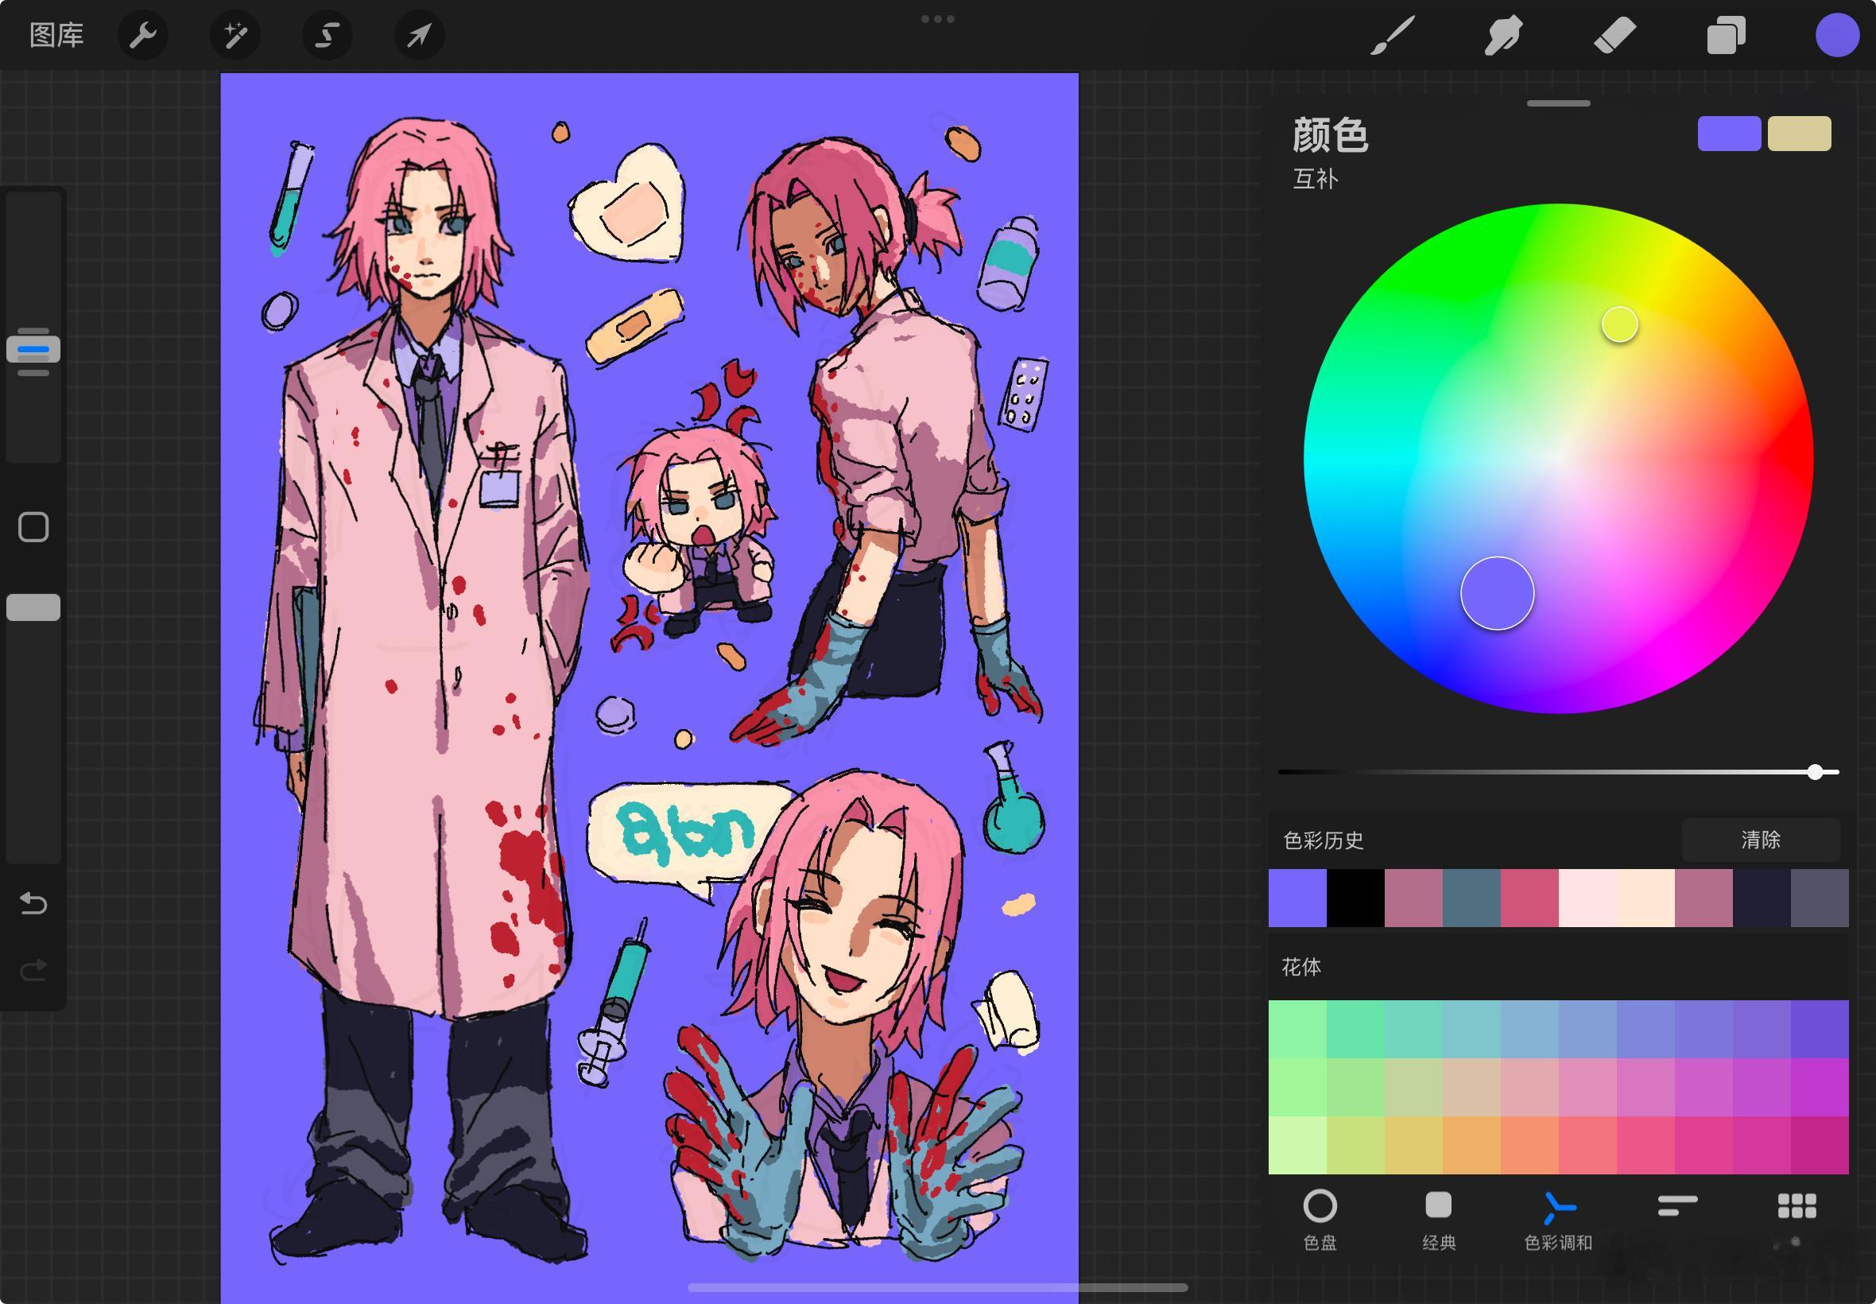The image size is (1876, 1304).
Task: Switch to the 色盘 disc tab
Action: pos(1320,1221)
